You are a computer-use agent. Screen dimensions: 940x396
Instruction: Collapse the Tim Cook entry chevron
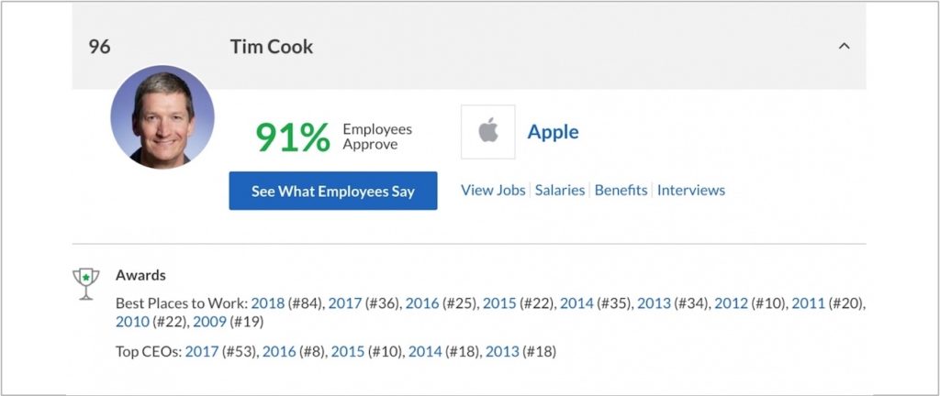(845, 46)
